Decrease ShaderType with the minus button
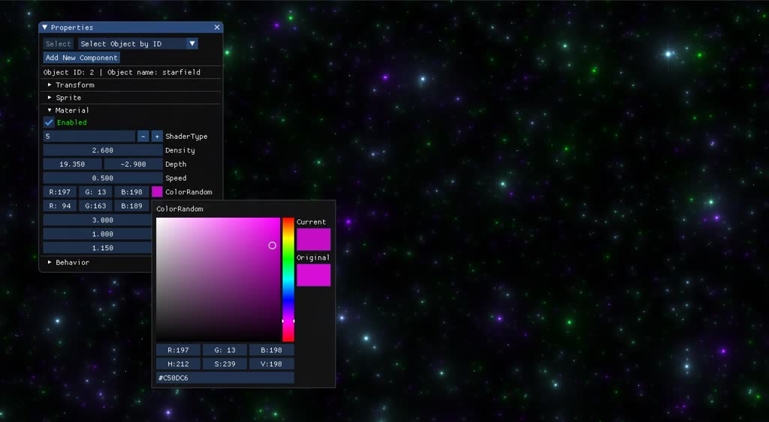This screenshot has width=769, height=422. (143, 137)
